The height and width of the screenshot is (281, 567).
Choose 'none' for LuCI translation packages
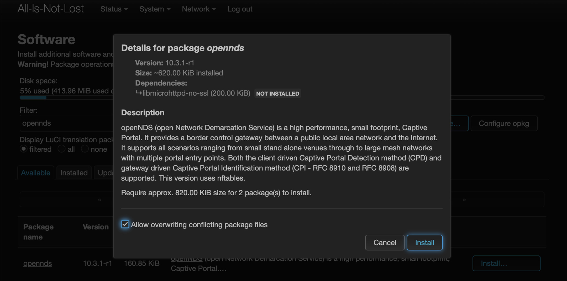pyautogui.click(x=85, y=149)
